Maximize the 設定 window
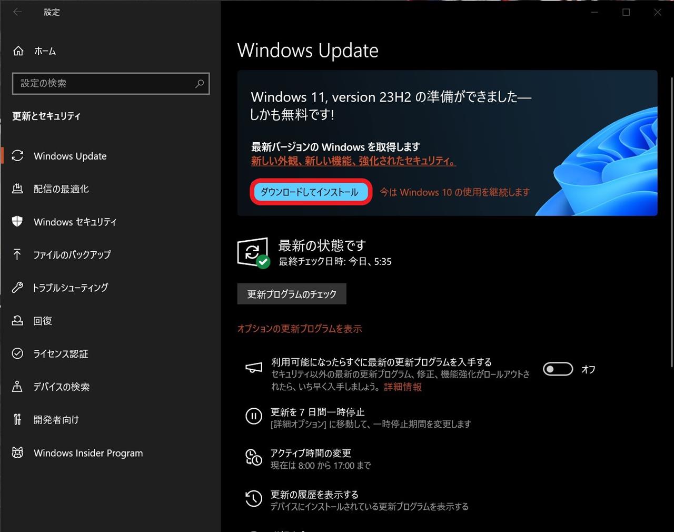Image resolution: width=674 pixels, height=532 pixels. click(x=626, y=12)
